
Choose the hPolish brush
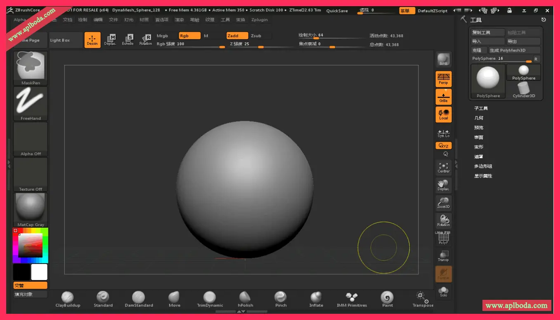[x=245, y=299]
